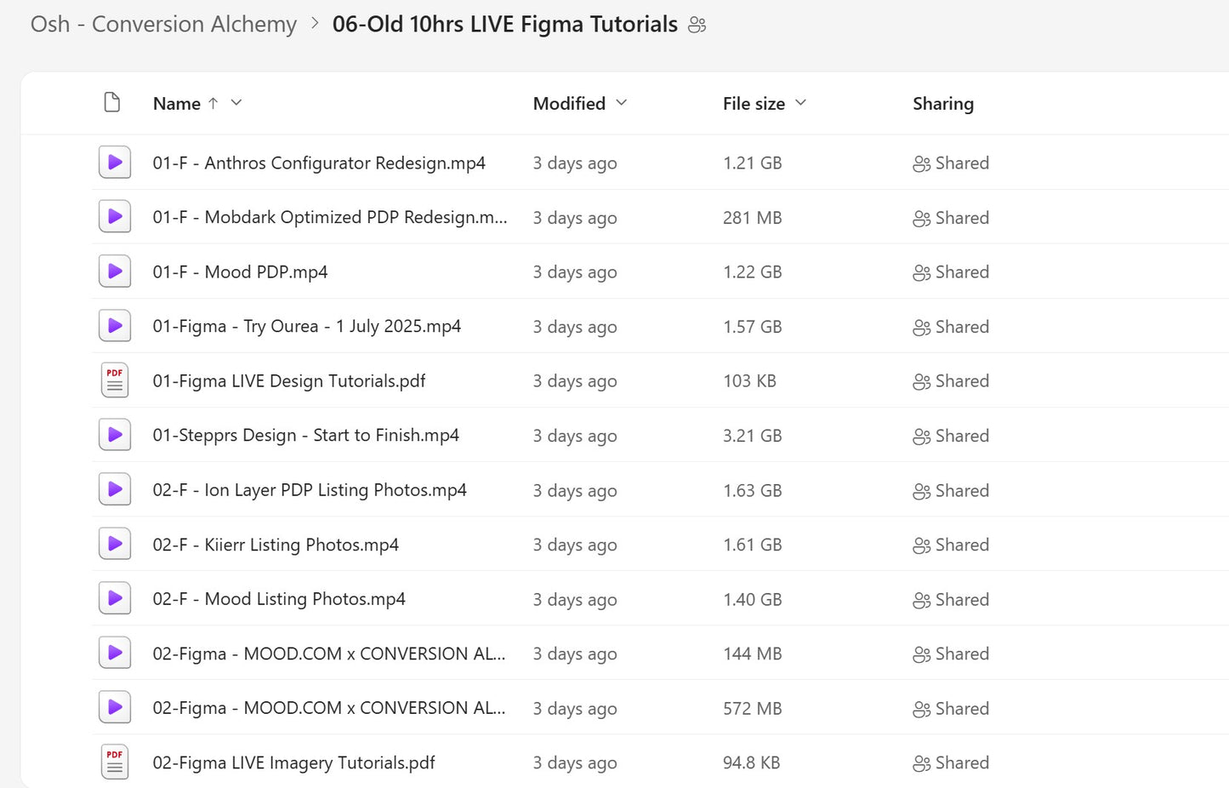Open 01-F - Mobdark Optimized PDP Redesign file
Image resolution: width=1229 pixels, height=788 pixels.
[330, 217]
